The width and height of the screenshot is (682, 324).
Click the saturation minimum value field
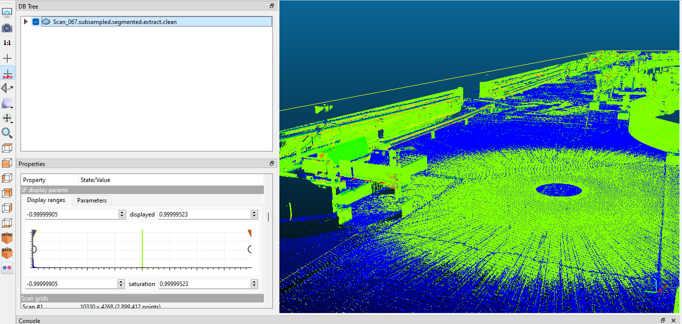coord(72,283)
